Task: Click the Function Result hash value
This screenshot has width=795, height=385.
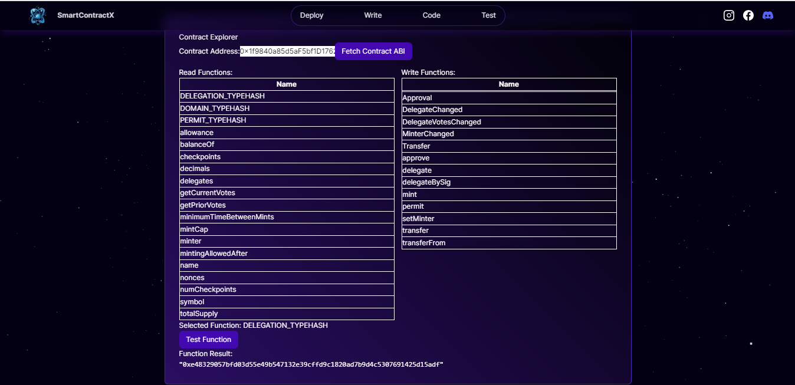Action: 311,365
